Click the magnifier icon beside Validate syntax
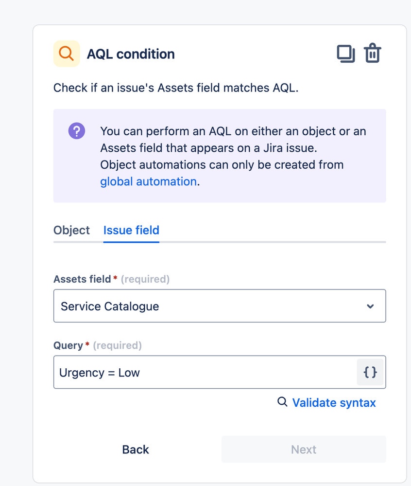The width and height of the screenshot is (411, 486). click(282, 402)
